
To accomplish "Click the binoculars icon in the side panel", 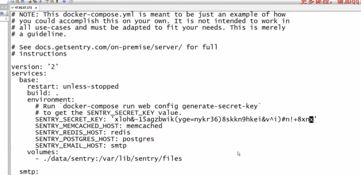I will (2, 13).
